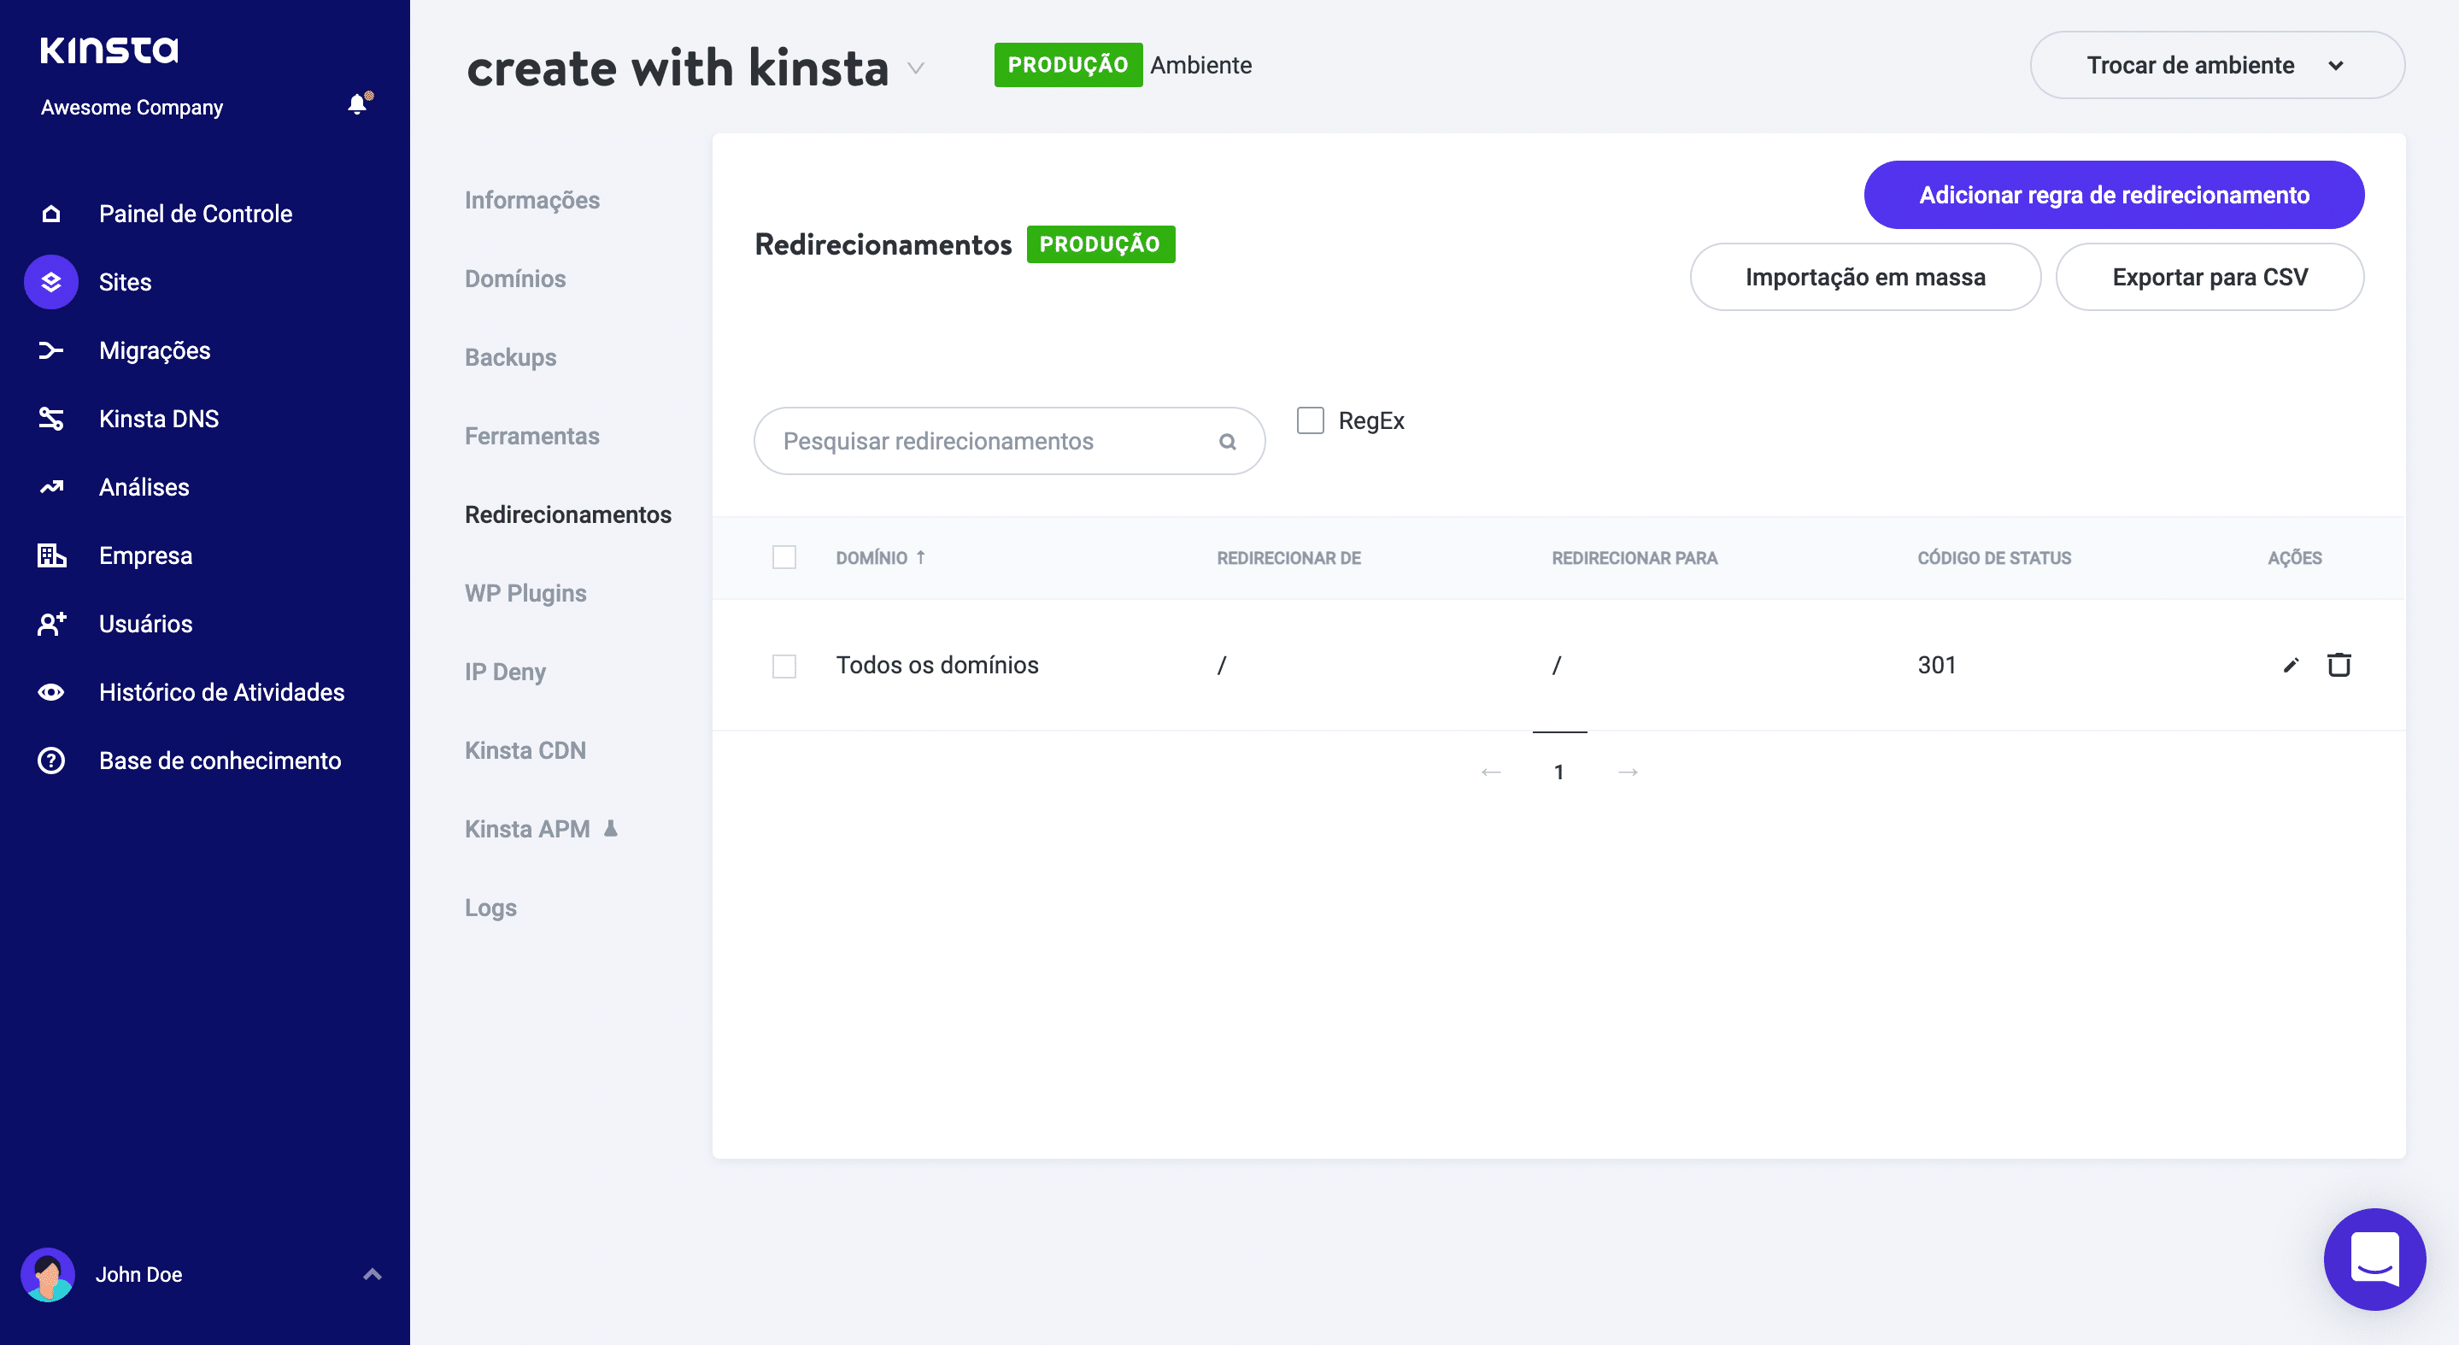Open Kinsta DNS via its sidebar icon
The image size is (2459, 1345).
(x=50, y=418)
